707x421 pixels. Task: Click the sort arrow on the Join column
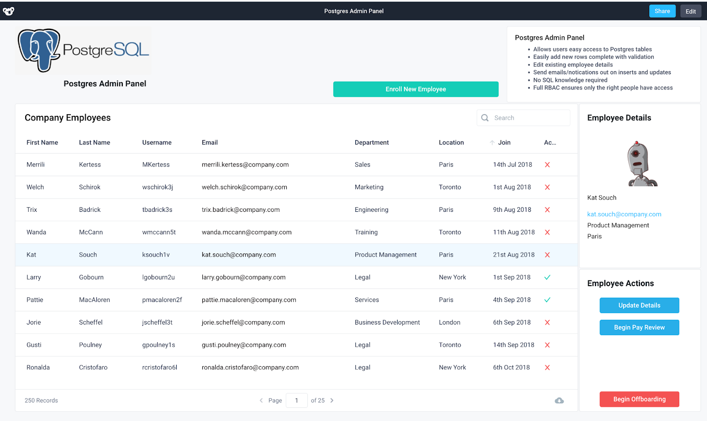pyautogui.click(x=491, y=142)
